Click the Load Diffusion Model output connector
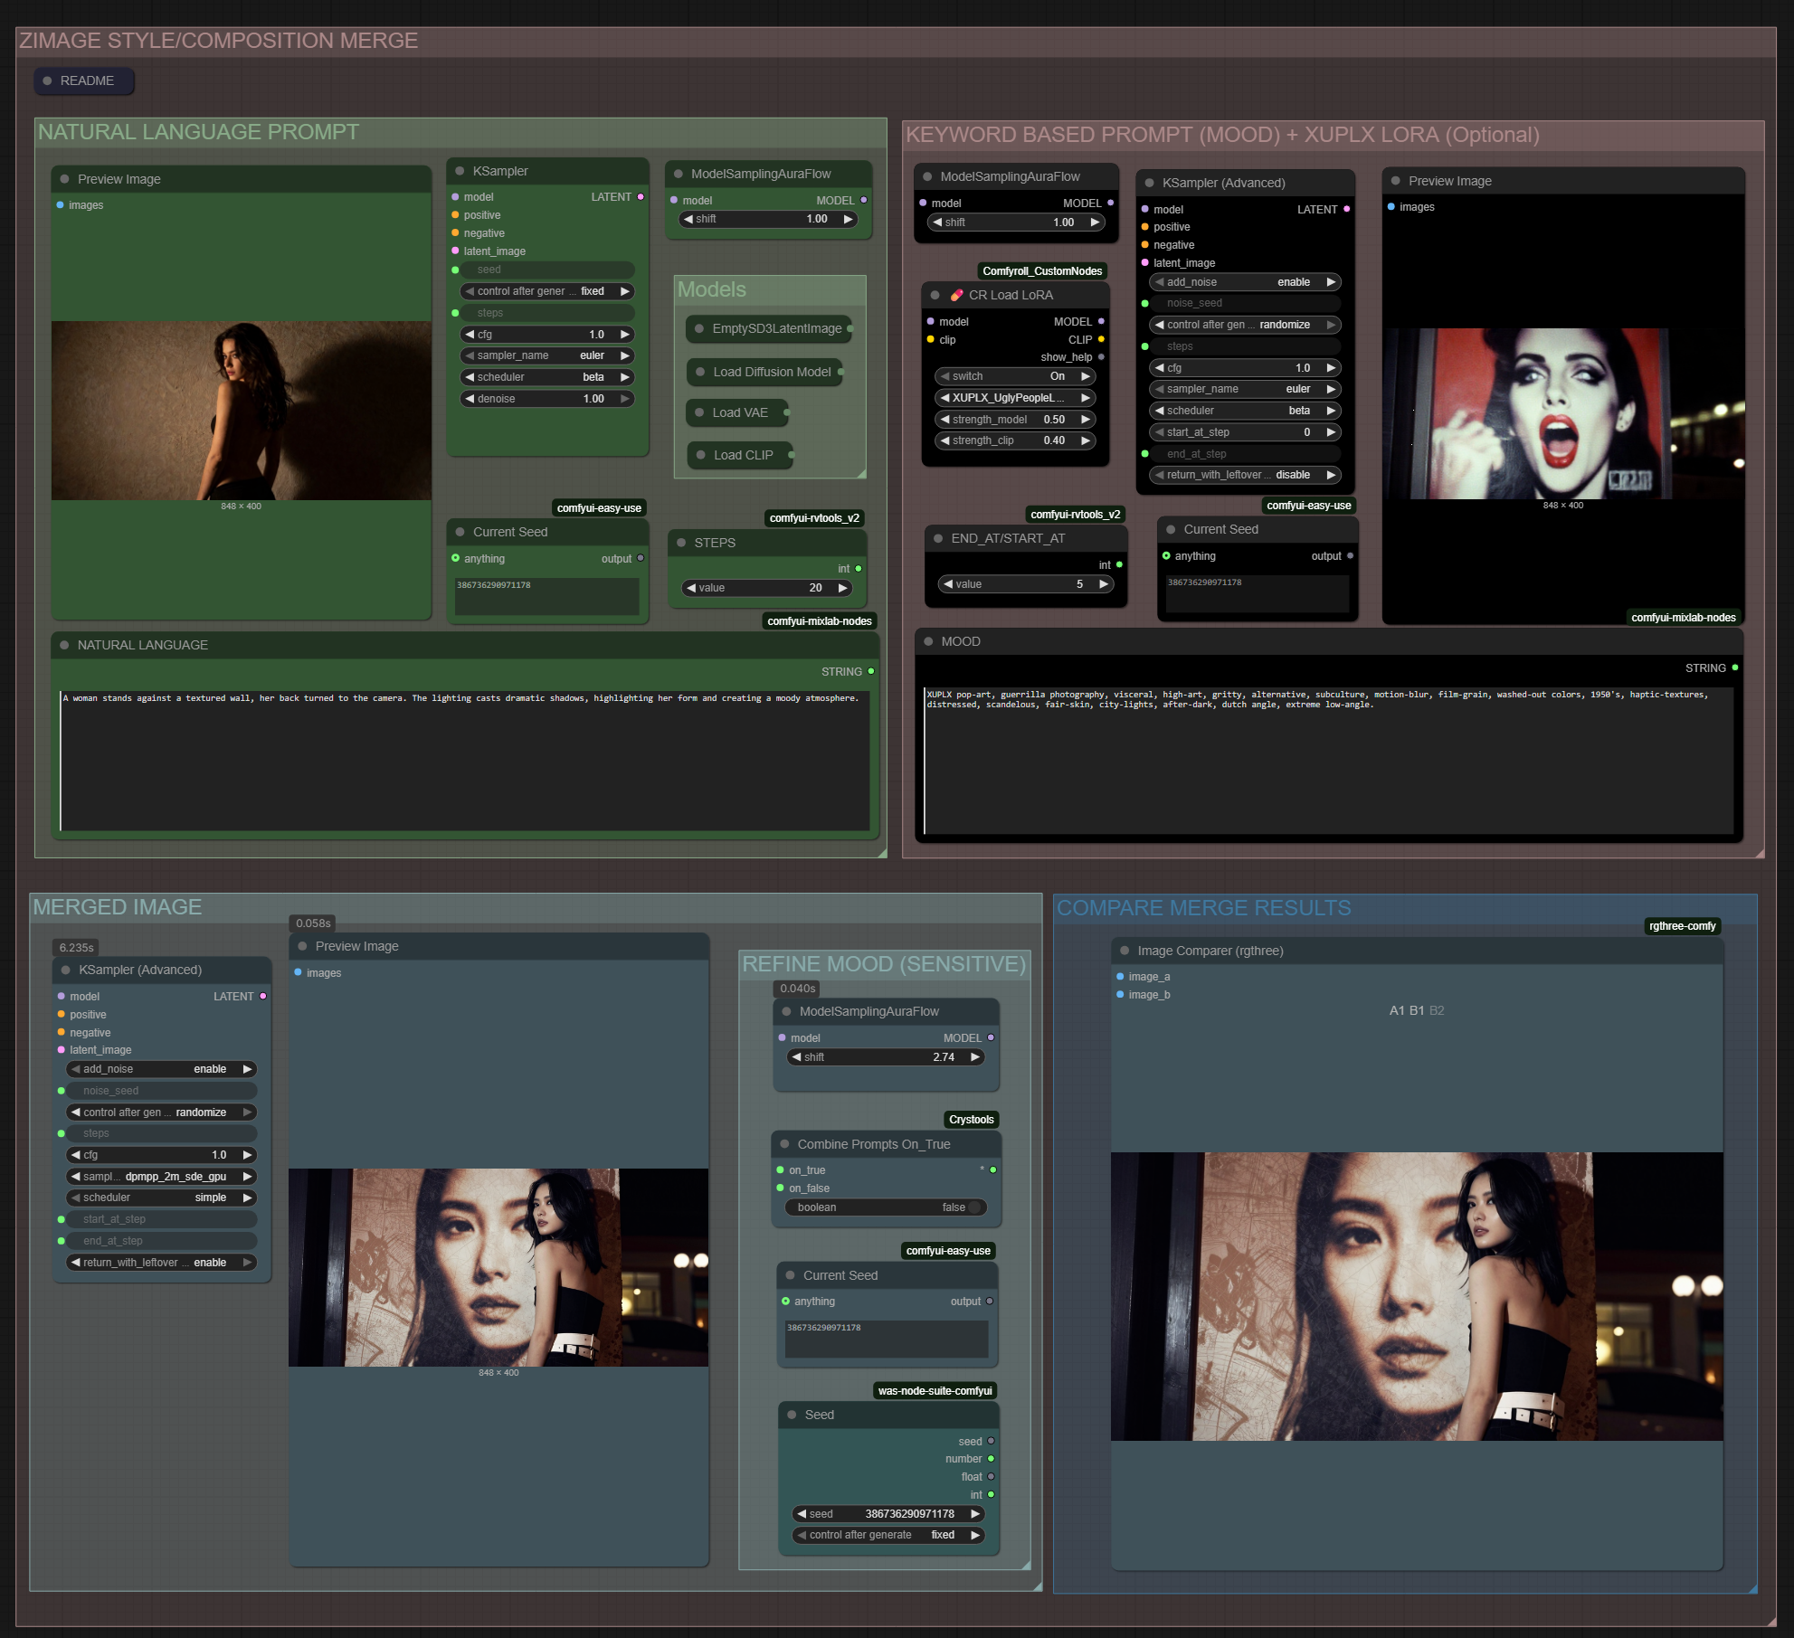This screenshot has height=1638, width=1794. tap(840, 372)
